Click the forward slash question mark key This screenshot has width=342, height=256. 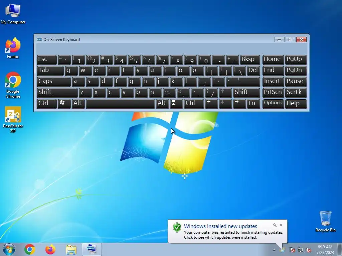211,93
